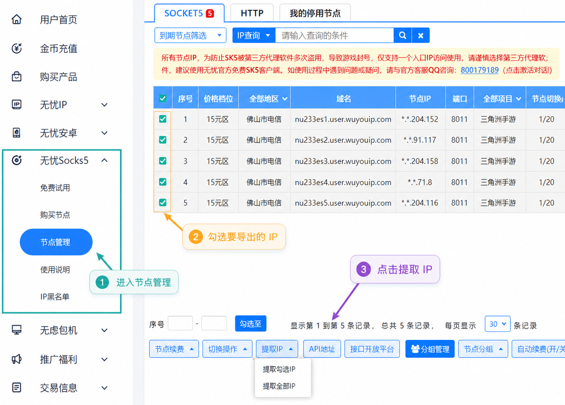Viewport: 565px width, 405px height.
Task: Click the 接口开放平台 button
Action: (372, 349)
